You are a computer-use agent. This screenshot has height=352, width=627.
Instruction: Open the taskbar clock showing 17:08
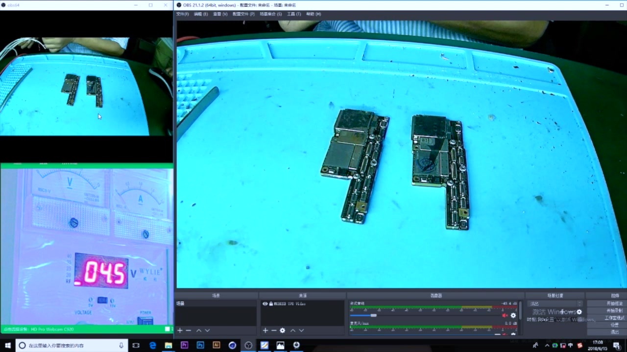[598, 345]
